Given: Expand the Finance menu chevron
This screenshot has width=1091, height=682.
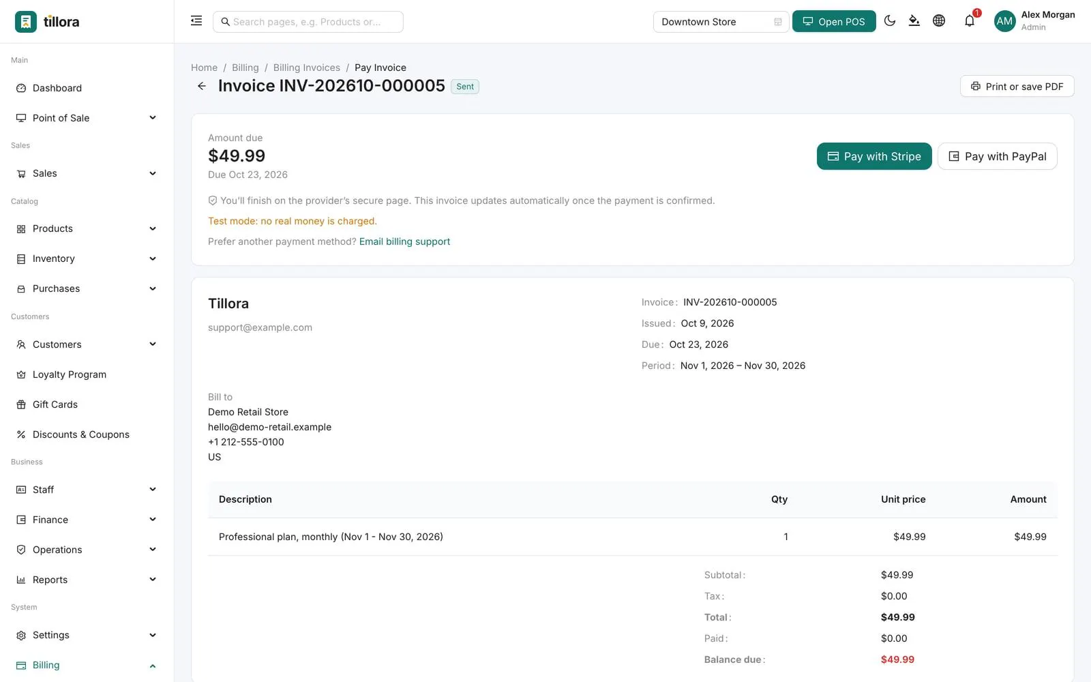Looking at the screenshot, I should click(x=153, y=520).
